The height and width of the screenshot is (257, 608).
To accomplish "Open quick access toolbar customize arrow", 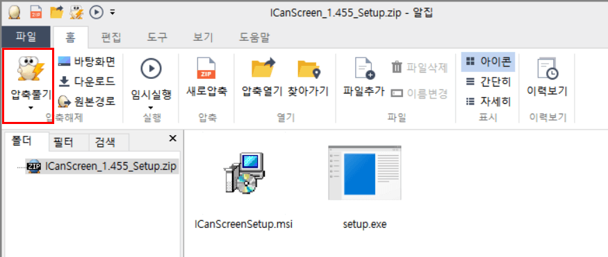I will pos(113,12).
